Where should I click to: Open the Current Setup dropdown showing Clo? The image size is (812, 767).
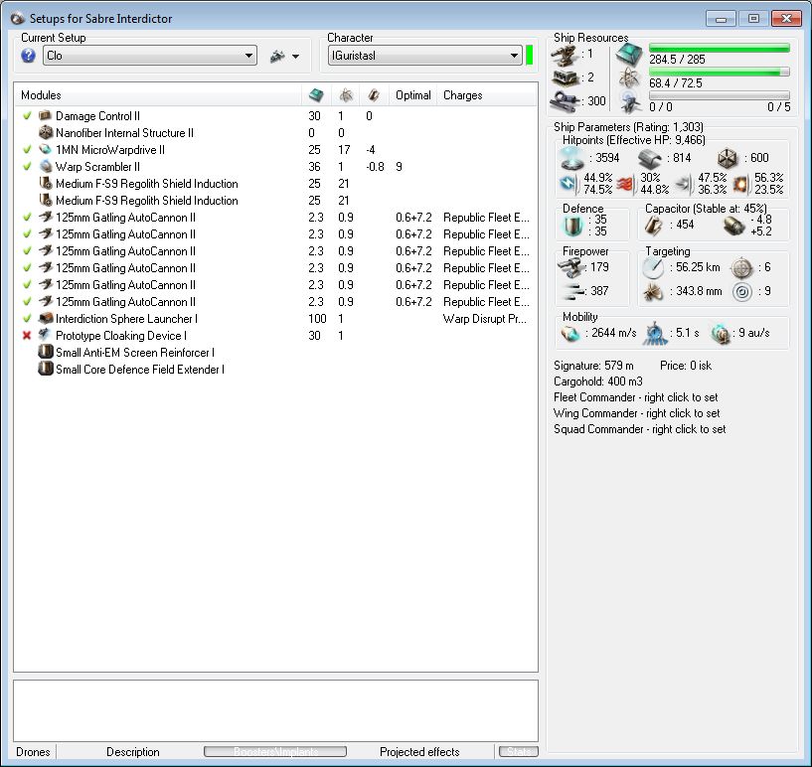150,56
